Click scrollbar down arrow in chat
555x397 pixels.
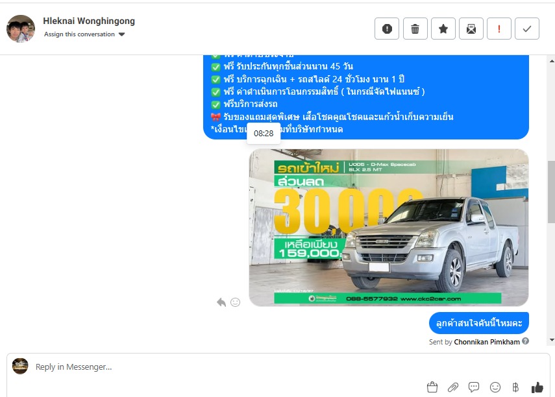click(552, 340)
